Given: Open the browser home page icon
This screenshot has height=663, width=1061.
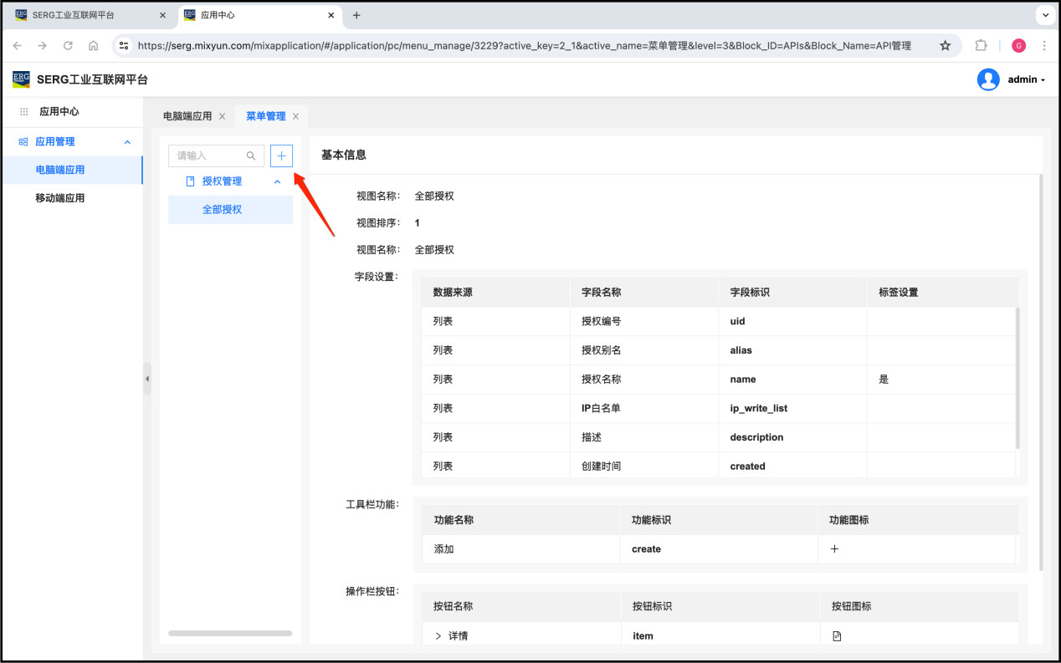Looking at the screenshot, I should [x=93, y=46].
